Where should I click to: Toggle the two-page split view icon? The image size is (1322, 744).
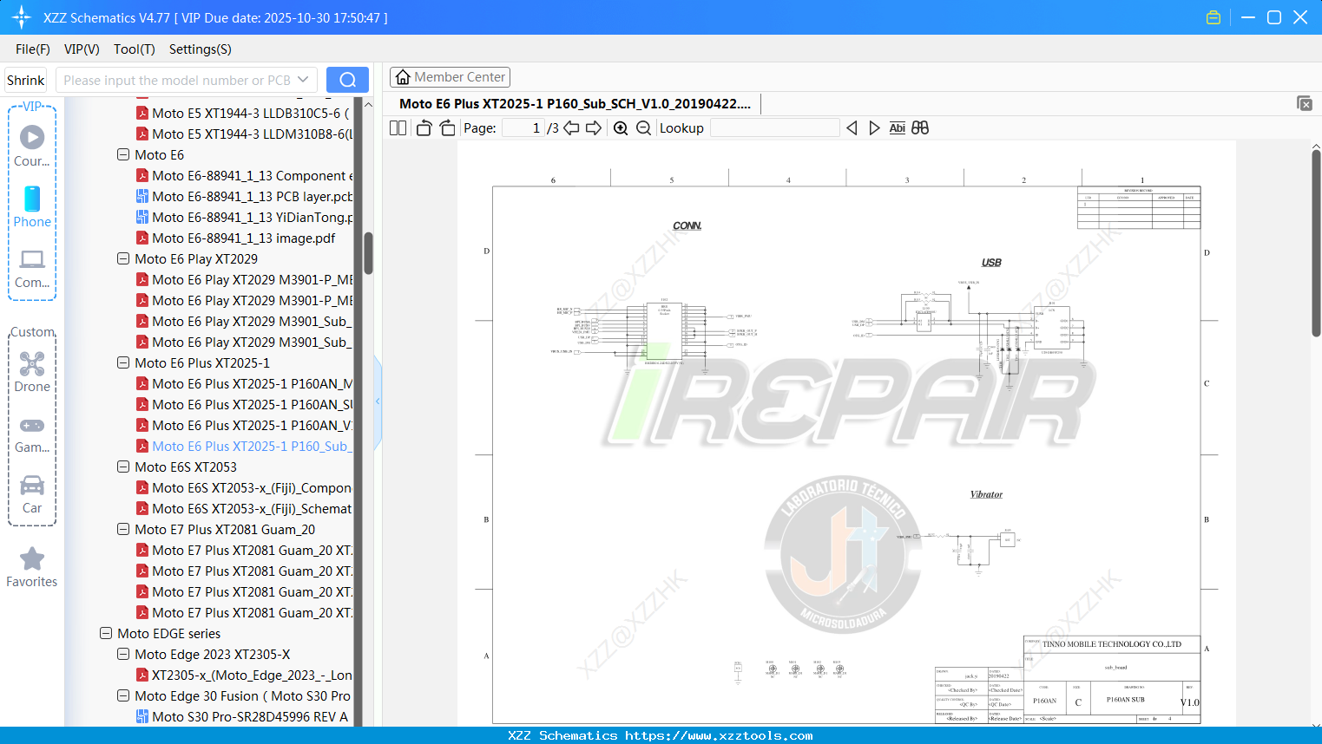point(398,128)
